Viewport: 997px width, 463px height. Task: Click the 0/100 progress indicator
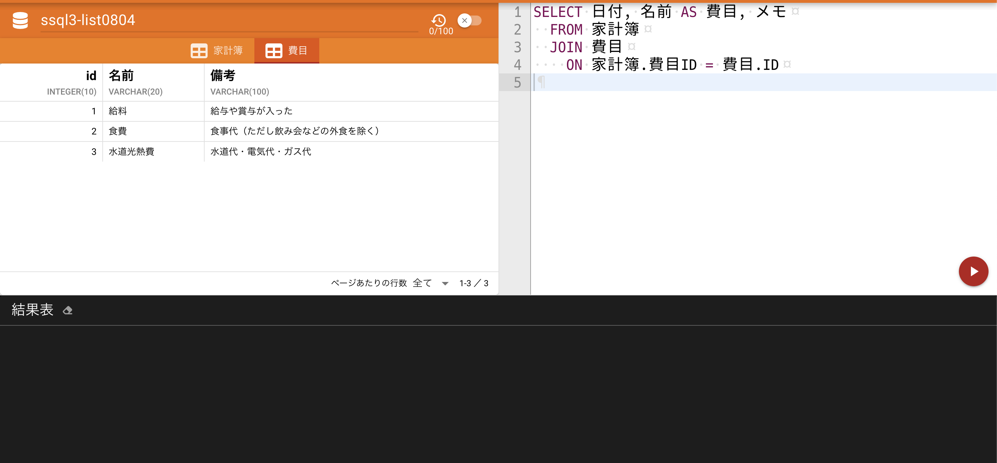click(441, 31)
